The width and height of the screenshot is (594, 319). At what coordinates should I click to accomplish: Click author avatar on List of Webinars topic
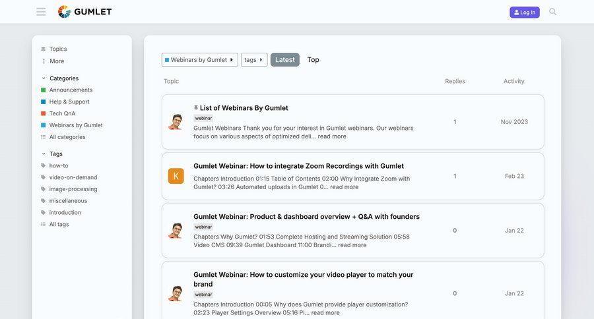[176, 122]
